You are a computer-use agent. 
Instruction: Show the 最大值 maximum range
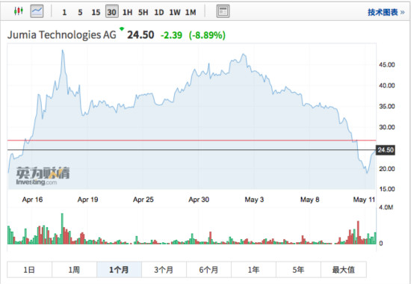(344, 270)
